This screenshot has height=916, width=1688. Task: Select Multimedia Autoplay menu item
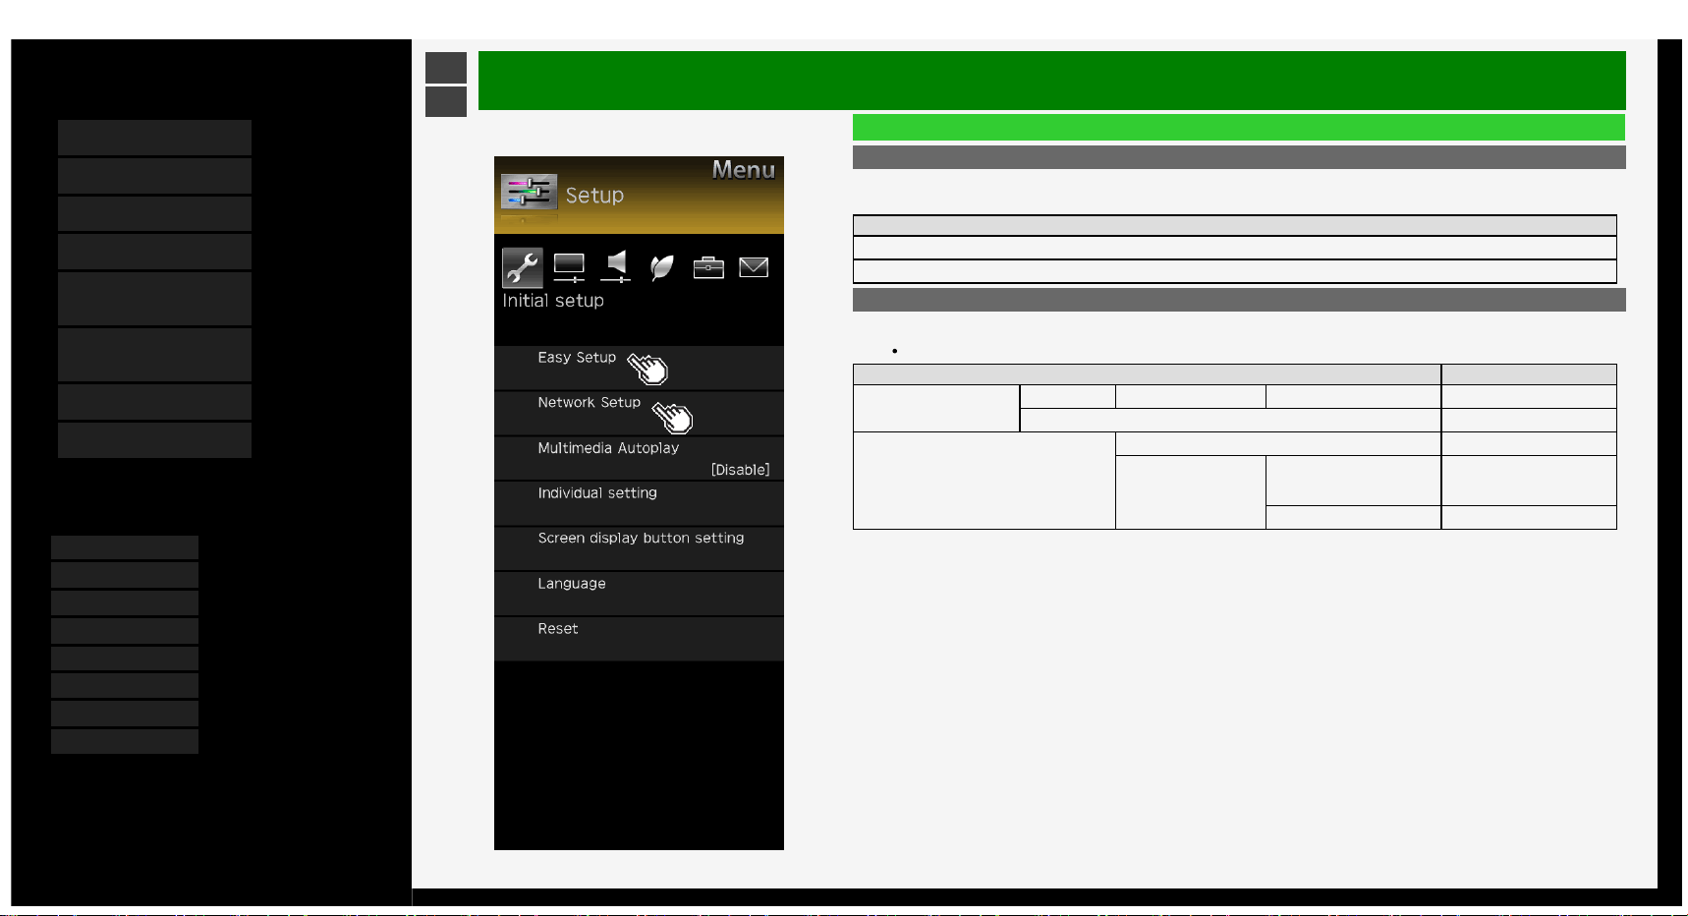coord(639,458)
